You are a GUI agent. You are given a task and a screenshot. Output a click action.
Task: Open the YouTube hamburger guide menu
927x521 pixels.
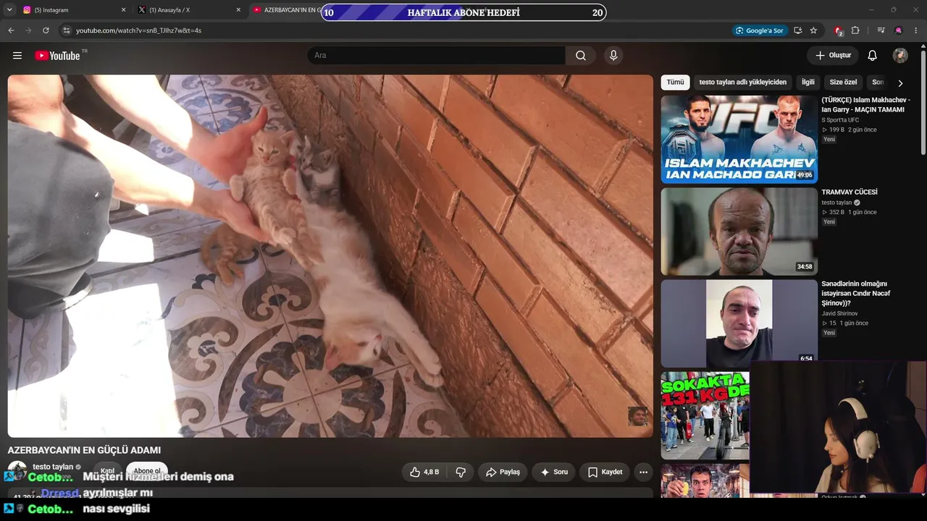pos(17,56)
